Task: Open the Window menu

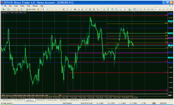Action: pos(35,6)
